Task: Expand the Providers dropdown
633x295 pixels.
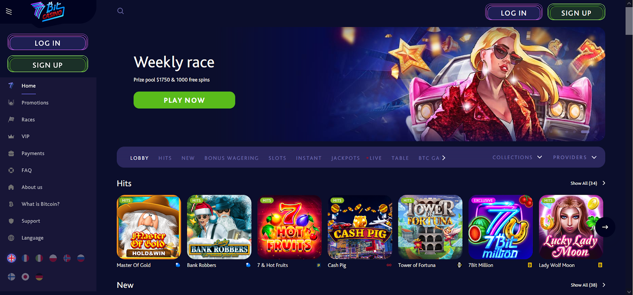Action: (574, 157)
